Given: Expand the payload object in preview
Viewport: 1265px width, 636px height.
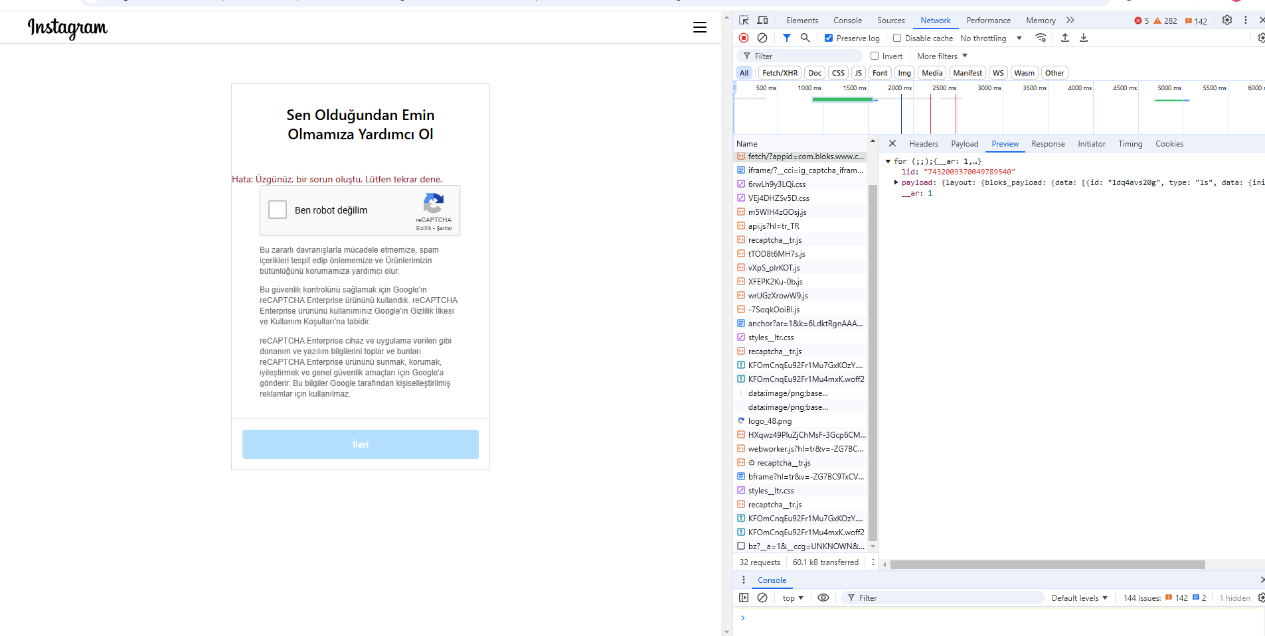Looking at the screenshot, I should tap(896, 182).
